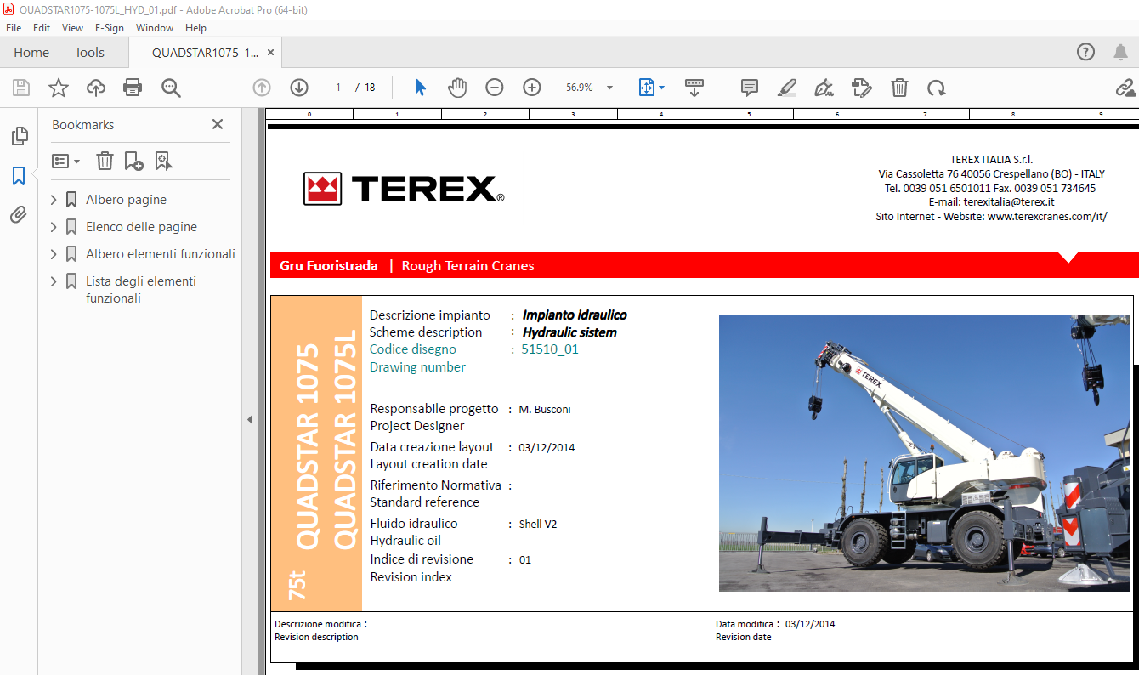Click find current bookmark icon
The height and width of the screenshot is (675, 1139).
tap(163, 161)
